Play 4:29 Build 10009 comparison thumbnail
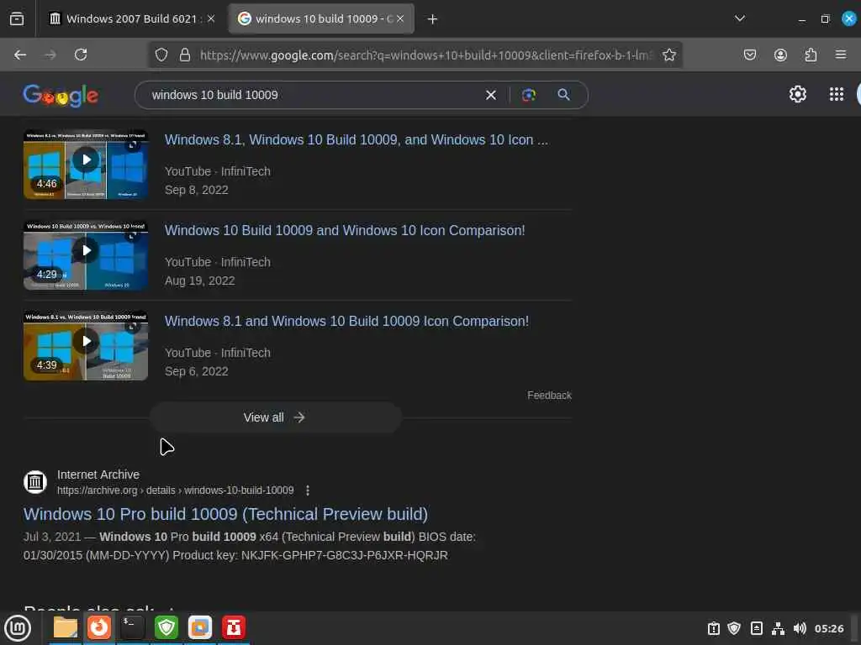Image resolution: width=861 pixels, height=645 pixels. pos(86,255)
